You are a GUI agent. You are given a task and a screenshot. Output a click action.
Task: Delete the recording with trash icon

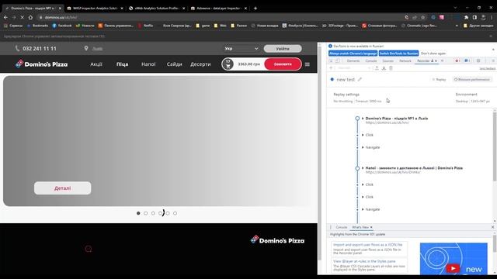pyautogui.click(x=391, y=68)
